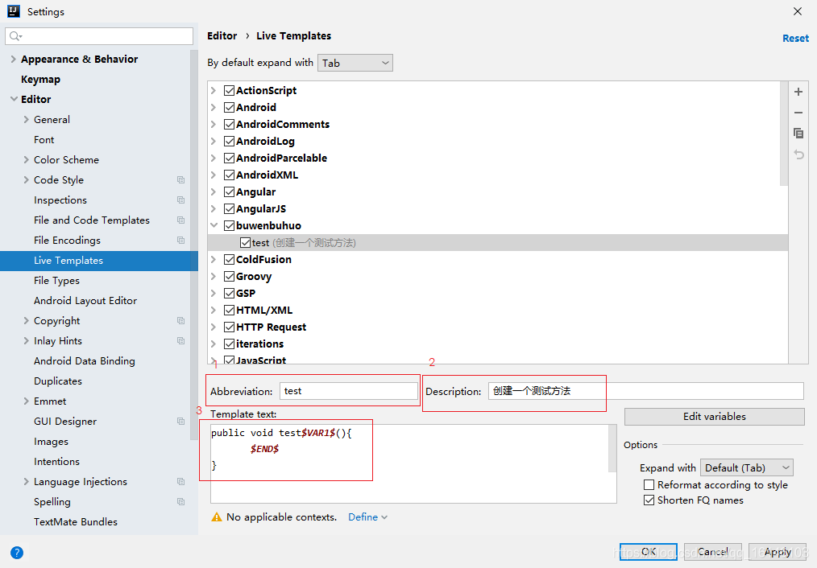
Task: Click the search magnifier icon
Action: pyautogui.click(x=15, y=36)
